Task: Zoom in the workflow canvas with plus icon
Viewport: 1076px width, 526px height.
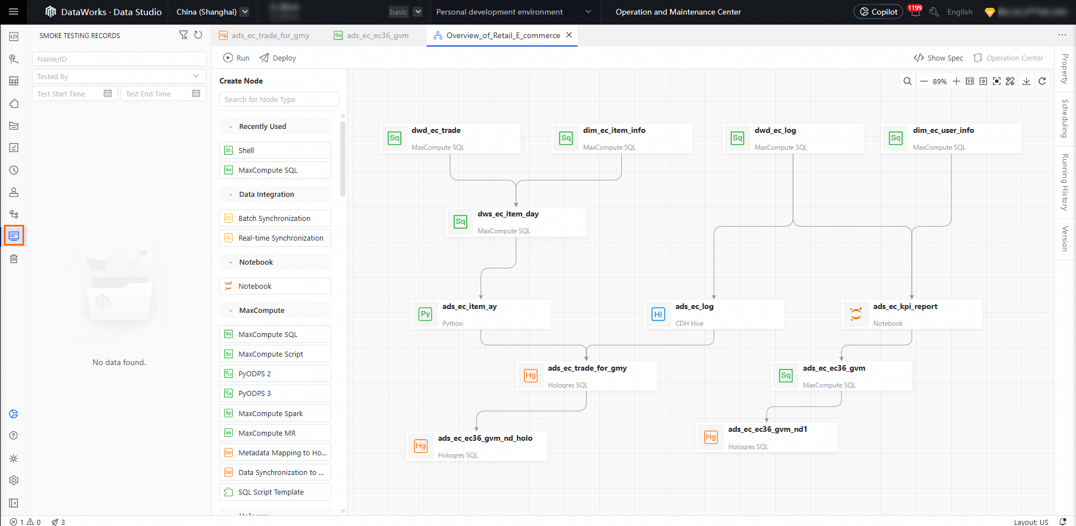Action: [957, 81]
